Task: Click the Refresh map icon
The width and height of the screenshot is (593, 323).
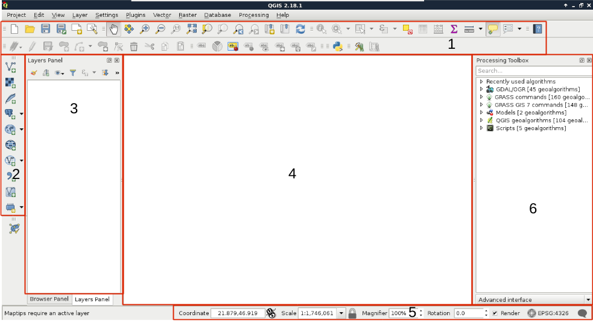Action: pyautogui.click(x=300, y=28)
